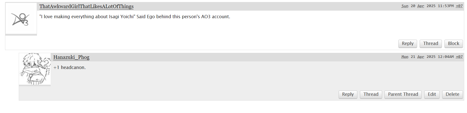This screenshot has height=113, width=467.
Task: Visit Hanazuki_Phog's user profile link
Action: click(71, 57)
